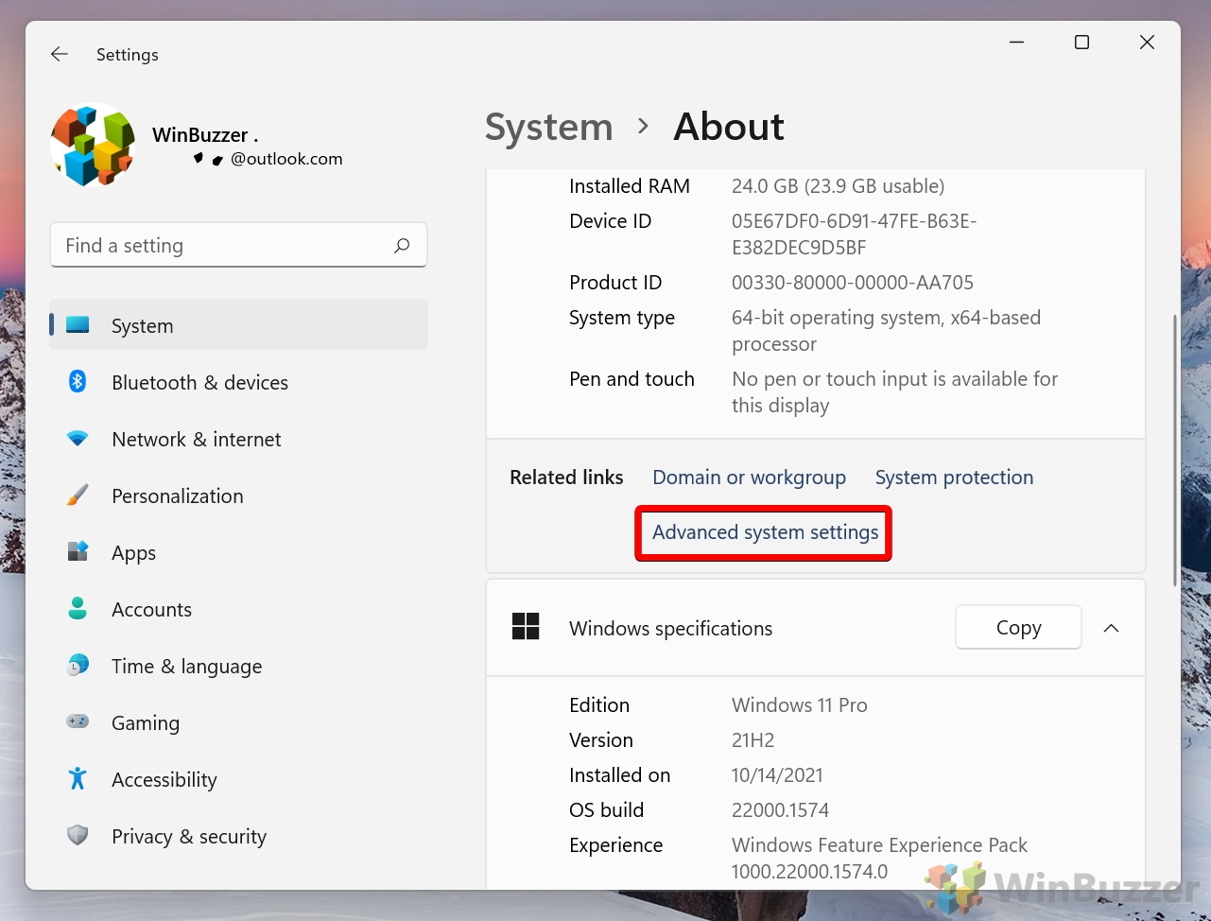Click the Installed on date 10/14/2021
The height and width of the screenshot is (921, 1211).
(777, 775)
